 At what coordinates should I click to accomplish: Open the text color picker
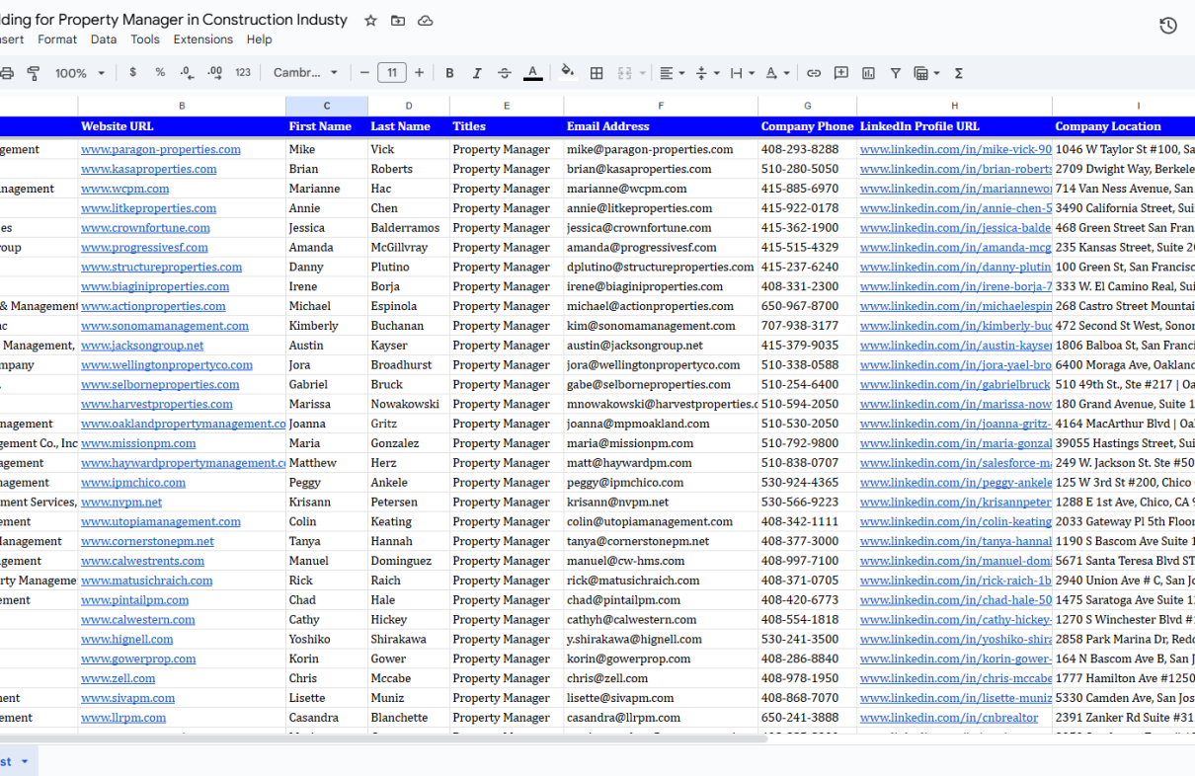pyautogui.click(x=532, y=73)
